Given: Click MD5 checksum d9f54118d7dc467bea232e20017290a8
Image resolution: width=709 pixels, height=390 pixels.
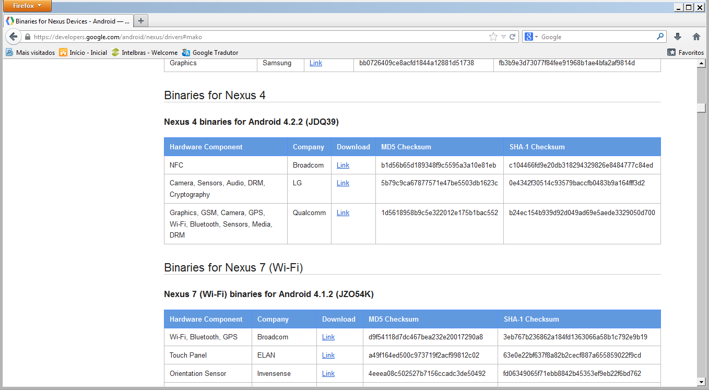Looking at the screenshot, I should point(426,337).
